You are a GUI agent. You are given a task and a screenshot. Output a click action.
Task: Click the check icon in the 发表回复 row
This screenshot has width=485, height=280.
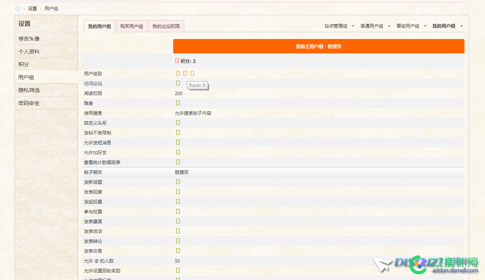pos(178,191)
